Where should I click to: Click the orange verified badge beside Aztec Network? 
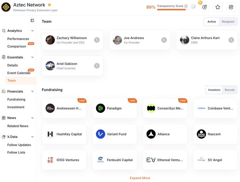pos(49,5)
